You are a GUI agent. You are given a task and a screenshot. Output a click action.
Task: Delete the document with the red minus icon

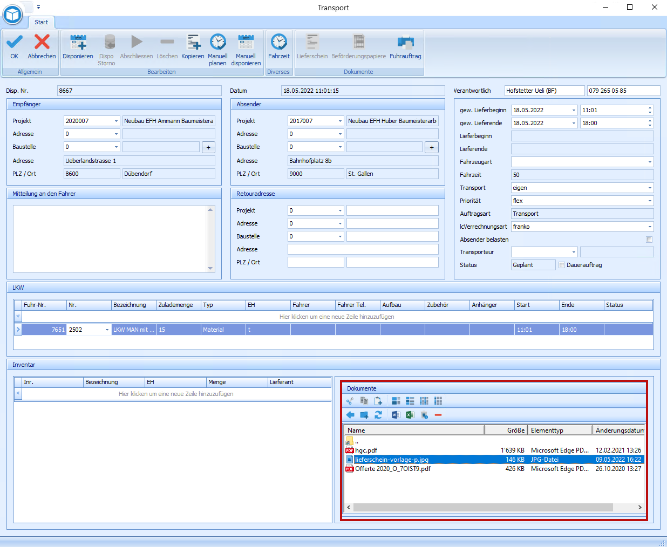(x=438, y=415)
